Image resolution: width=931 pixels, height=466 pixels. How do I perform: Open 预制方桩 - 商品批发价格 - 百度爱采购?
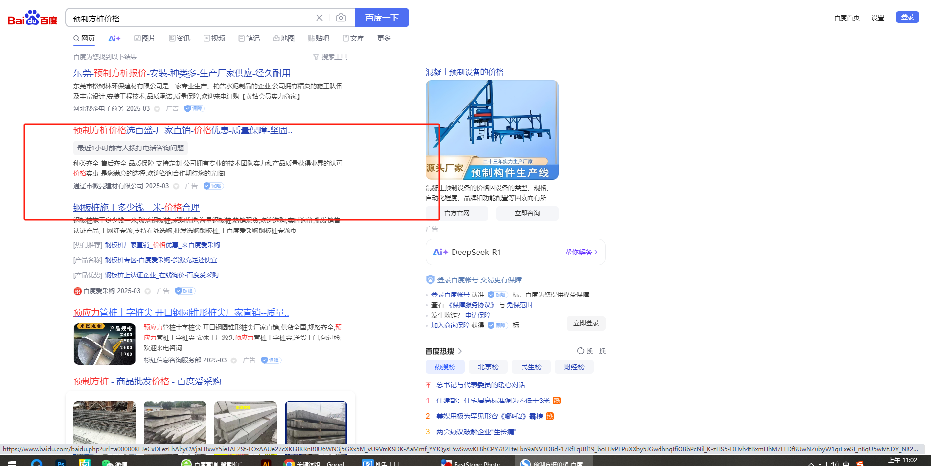(x=147, y=381)
